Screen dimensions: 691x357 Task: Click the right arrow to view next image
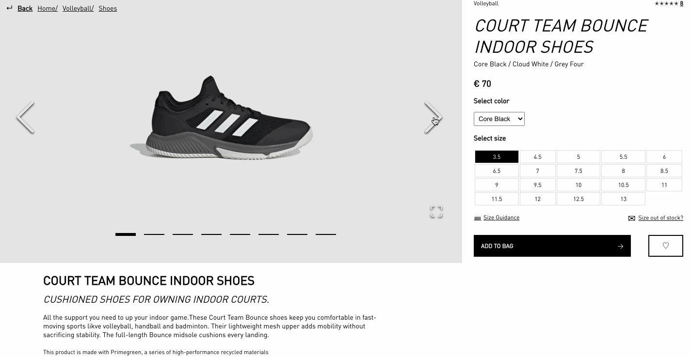pyautogui.click(x=433, y=118)
